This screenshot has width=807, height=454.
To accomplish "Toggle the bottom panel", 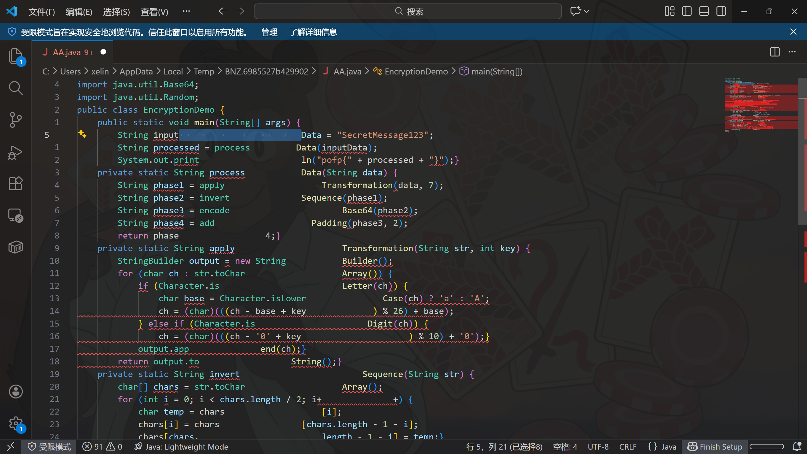I will [x=704, y=11].
